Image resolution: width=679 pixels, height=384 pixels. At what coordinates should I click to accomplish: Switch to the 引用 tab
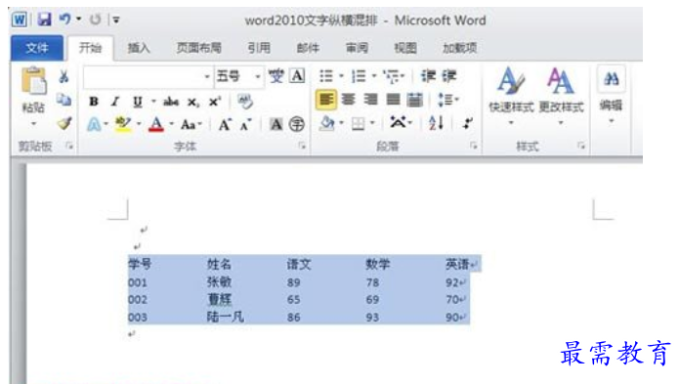coord(259,48)
